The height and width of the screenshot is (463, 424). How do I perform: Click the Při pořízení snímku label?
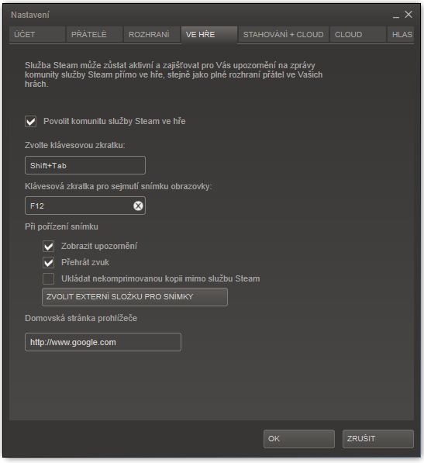pos(61,226)
